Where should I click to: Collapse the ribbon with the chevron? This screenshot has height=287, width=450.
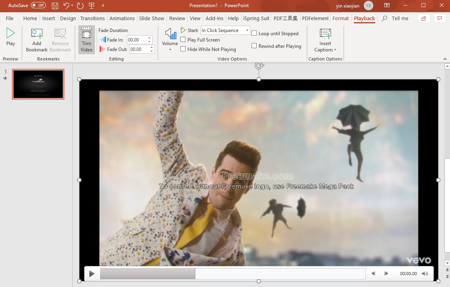(445, 59)
